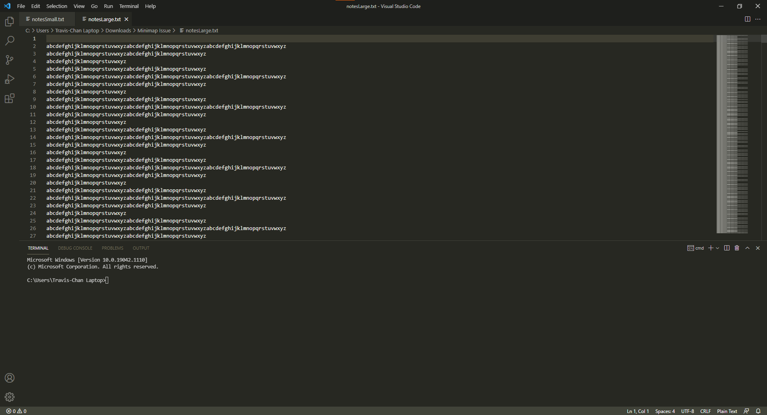The height and width of the screenshot is (415, 767).
Task: Open the terminal profile dropdown arrow
Action: [x=717, y=248]
